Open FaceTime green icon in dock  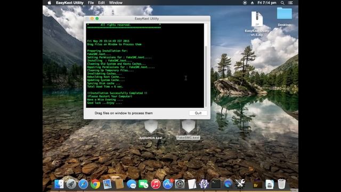point(143,184)
